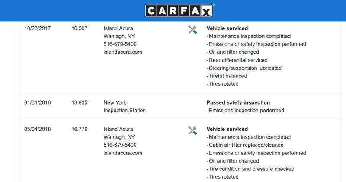Click phone number 516-679-5400 in first record
The image size is (346, 182).
(x=120, y=44)
